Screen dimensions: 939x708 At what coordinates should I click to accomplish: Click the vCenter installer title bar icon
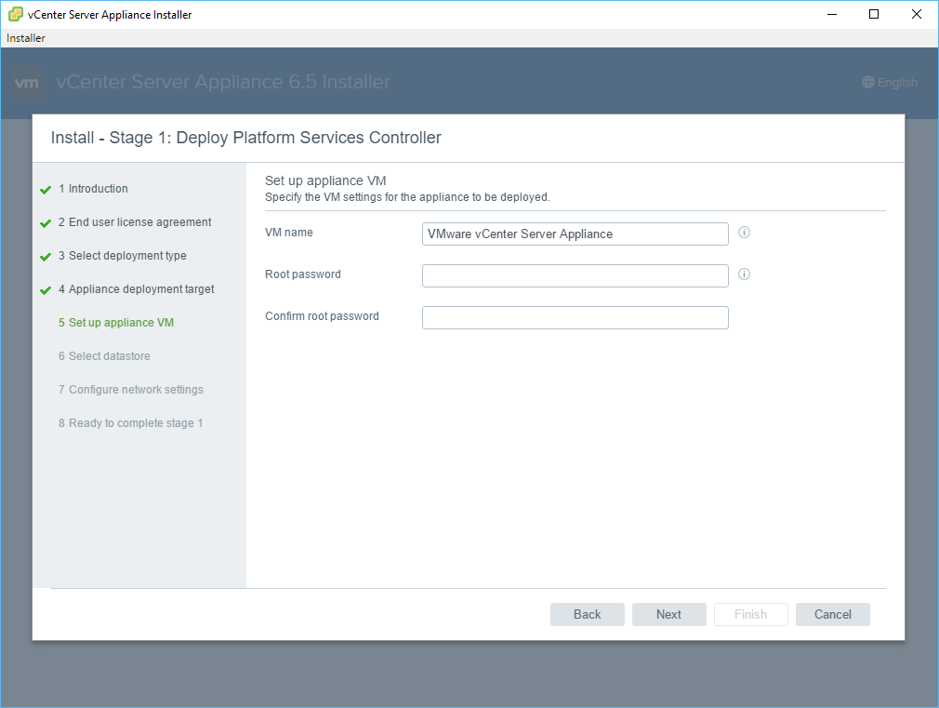[15, 14]
